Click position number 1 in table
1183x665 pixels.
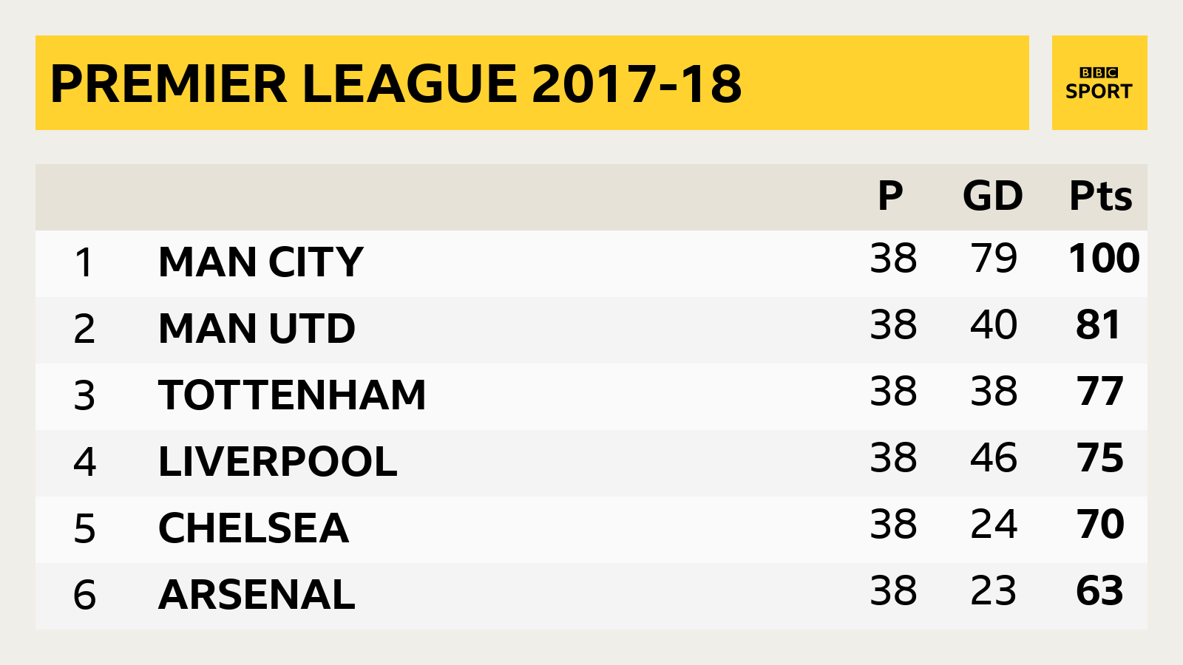click(84, 263)
